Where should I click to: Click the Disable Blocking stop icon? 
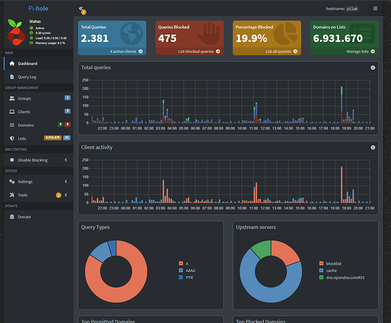12,160
